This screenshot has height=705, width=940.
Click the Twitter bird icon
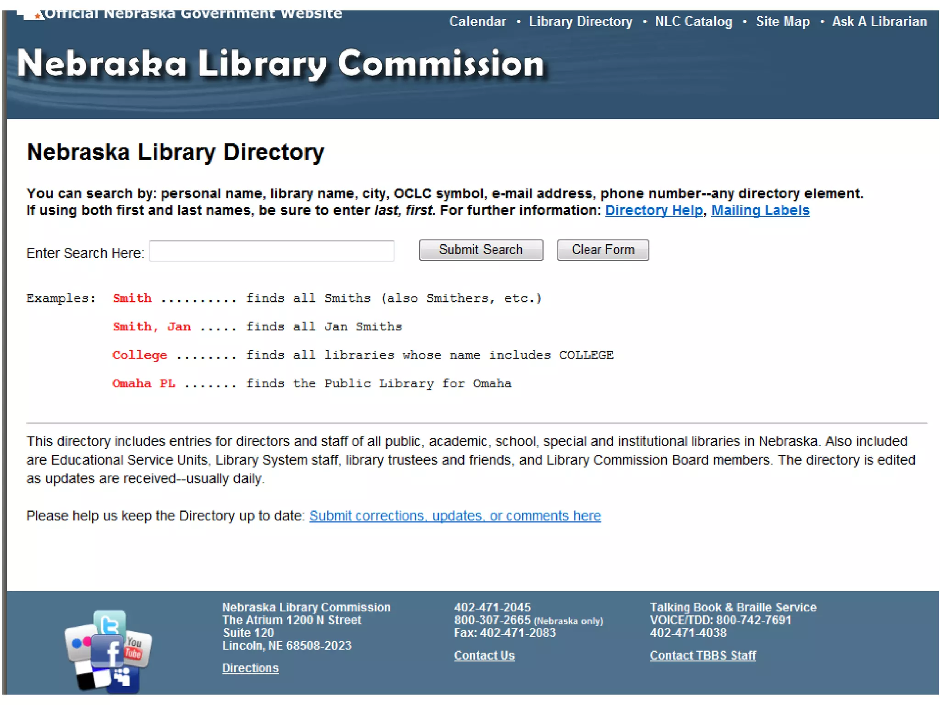(x=109, y=624)
